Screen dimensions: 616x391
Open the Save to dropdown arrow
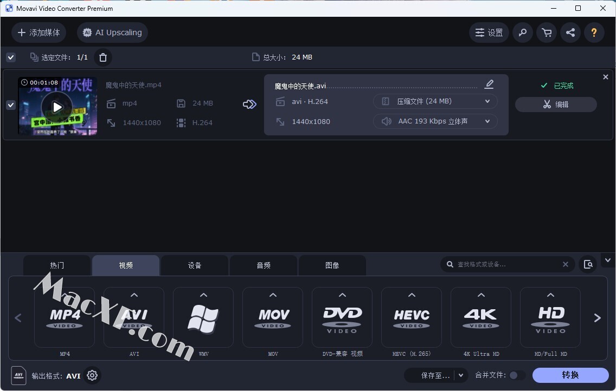pyautogui.click(x=461, y=375)
